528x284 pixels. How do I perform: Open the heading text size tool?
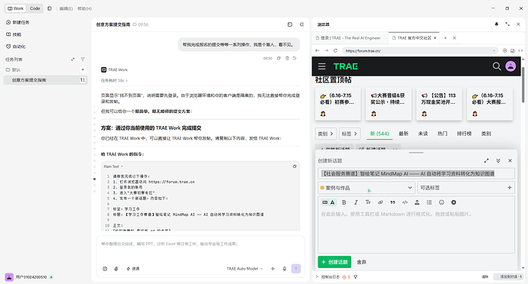(368, 202)
